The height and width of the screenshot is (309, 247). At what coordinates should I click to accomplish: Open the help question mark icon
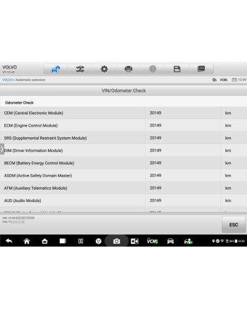[x=153, y=69]
